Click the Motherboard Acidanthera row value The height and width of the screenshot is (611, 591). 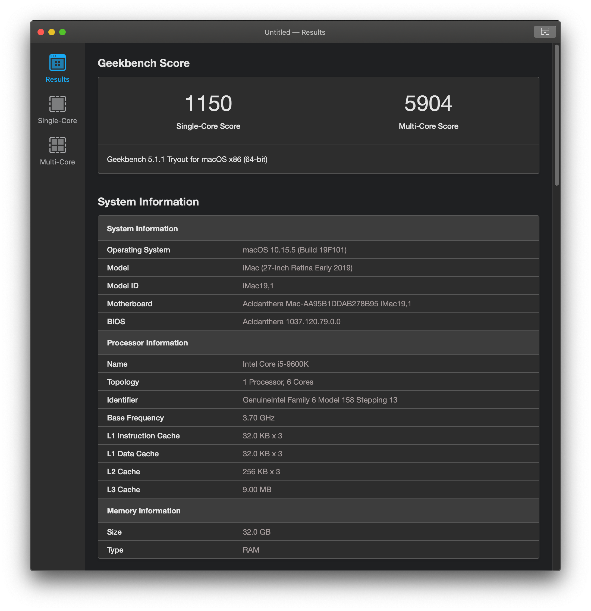pyautogui.click(x=326, y=304)
